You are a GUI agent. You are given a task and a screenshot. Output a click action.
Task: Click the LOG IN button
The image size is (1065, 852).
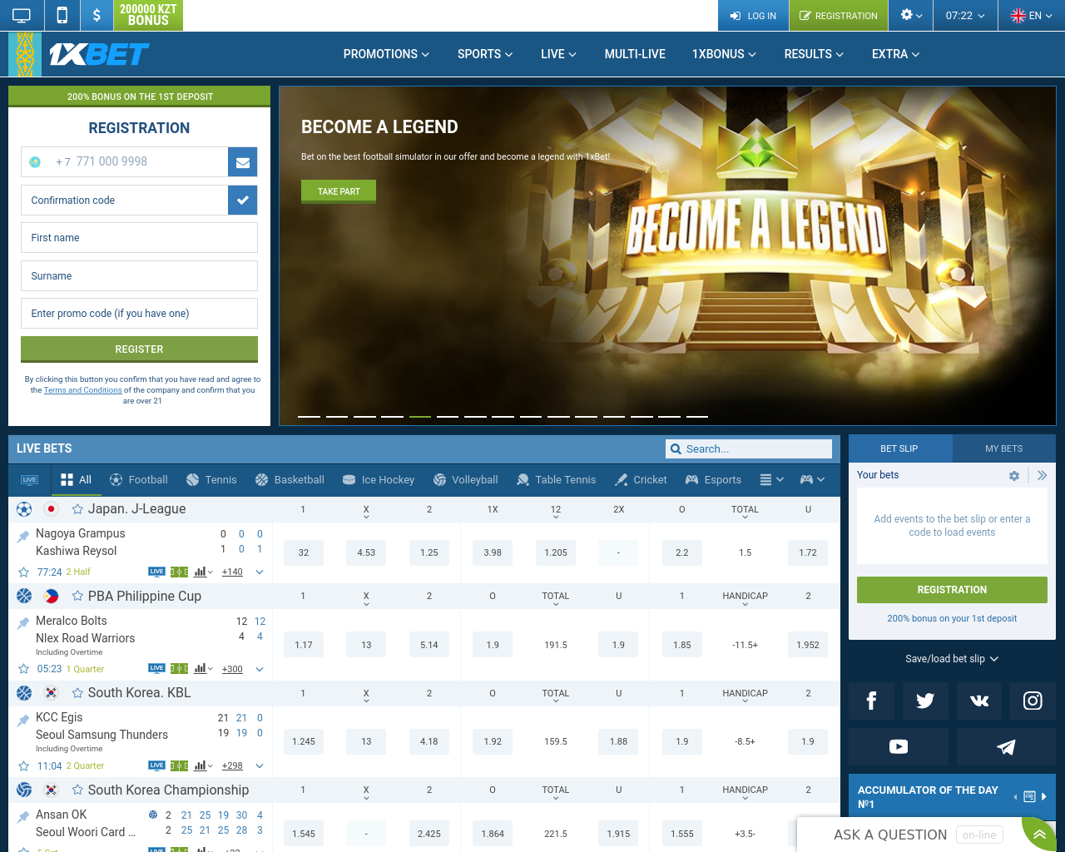click(753, 15)
